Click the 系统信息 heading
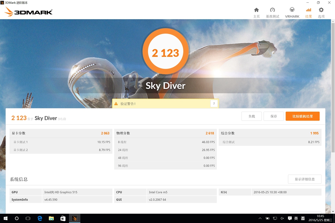This screenshot has width=335, height=223. [19, 179]
